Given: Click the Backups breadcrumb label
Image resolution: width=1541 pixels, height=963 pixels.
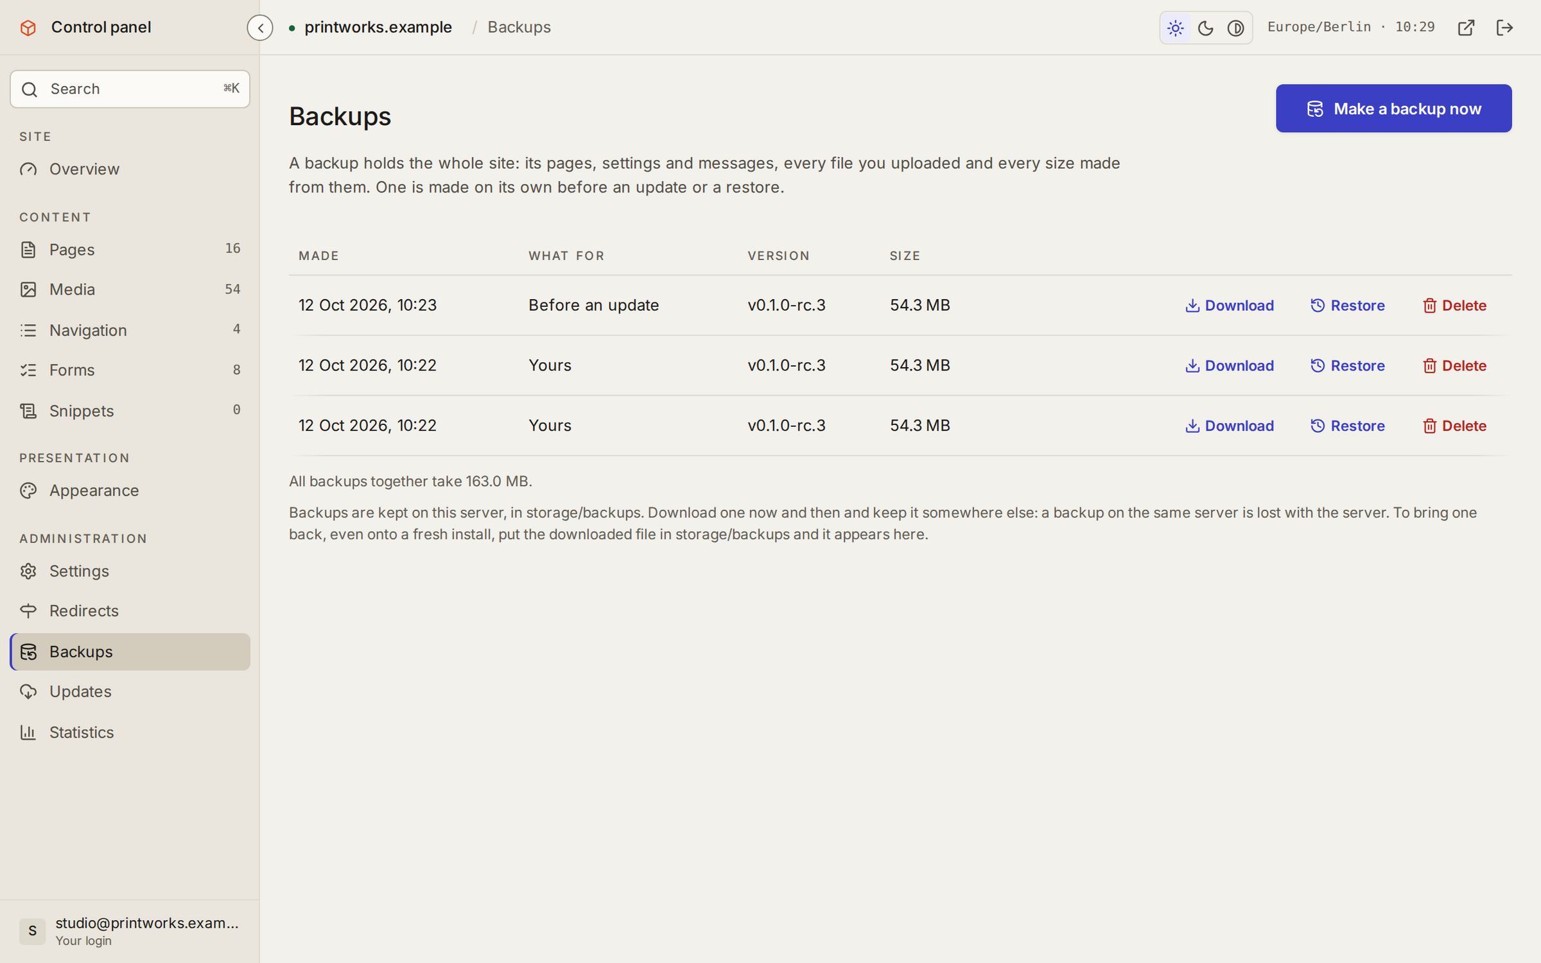Looking at the screenshot, I should click(x=519, y=27).
